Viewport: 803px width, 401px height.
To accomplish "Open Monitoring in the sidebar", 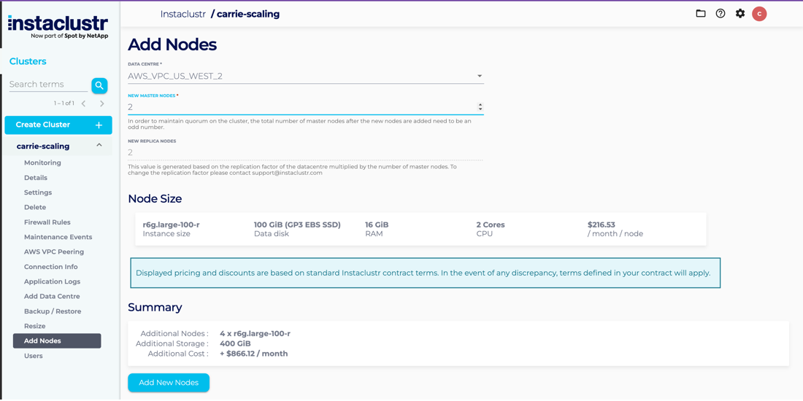I will [42, 163].
